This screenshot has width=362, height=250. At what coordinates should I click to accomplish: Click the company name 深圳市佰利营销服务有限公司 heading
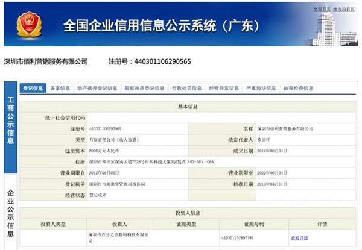coord(46,62)
